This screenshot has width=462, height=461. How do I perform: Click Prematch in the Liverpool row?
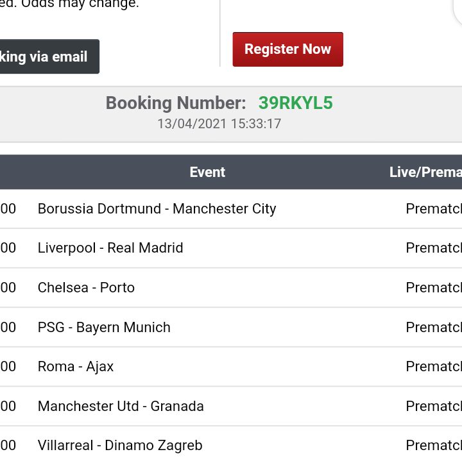click(x=433, y=248)
